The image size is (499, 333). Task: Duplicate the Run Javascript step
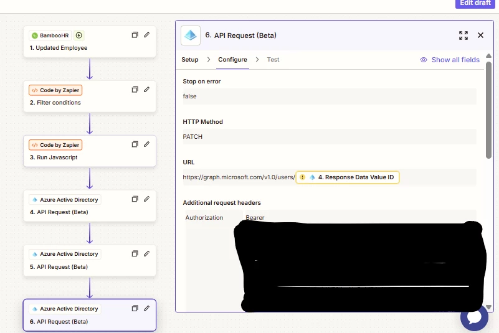[x=135, y=144]
